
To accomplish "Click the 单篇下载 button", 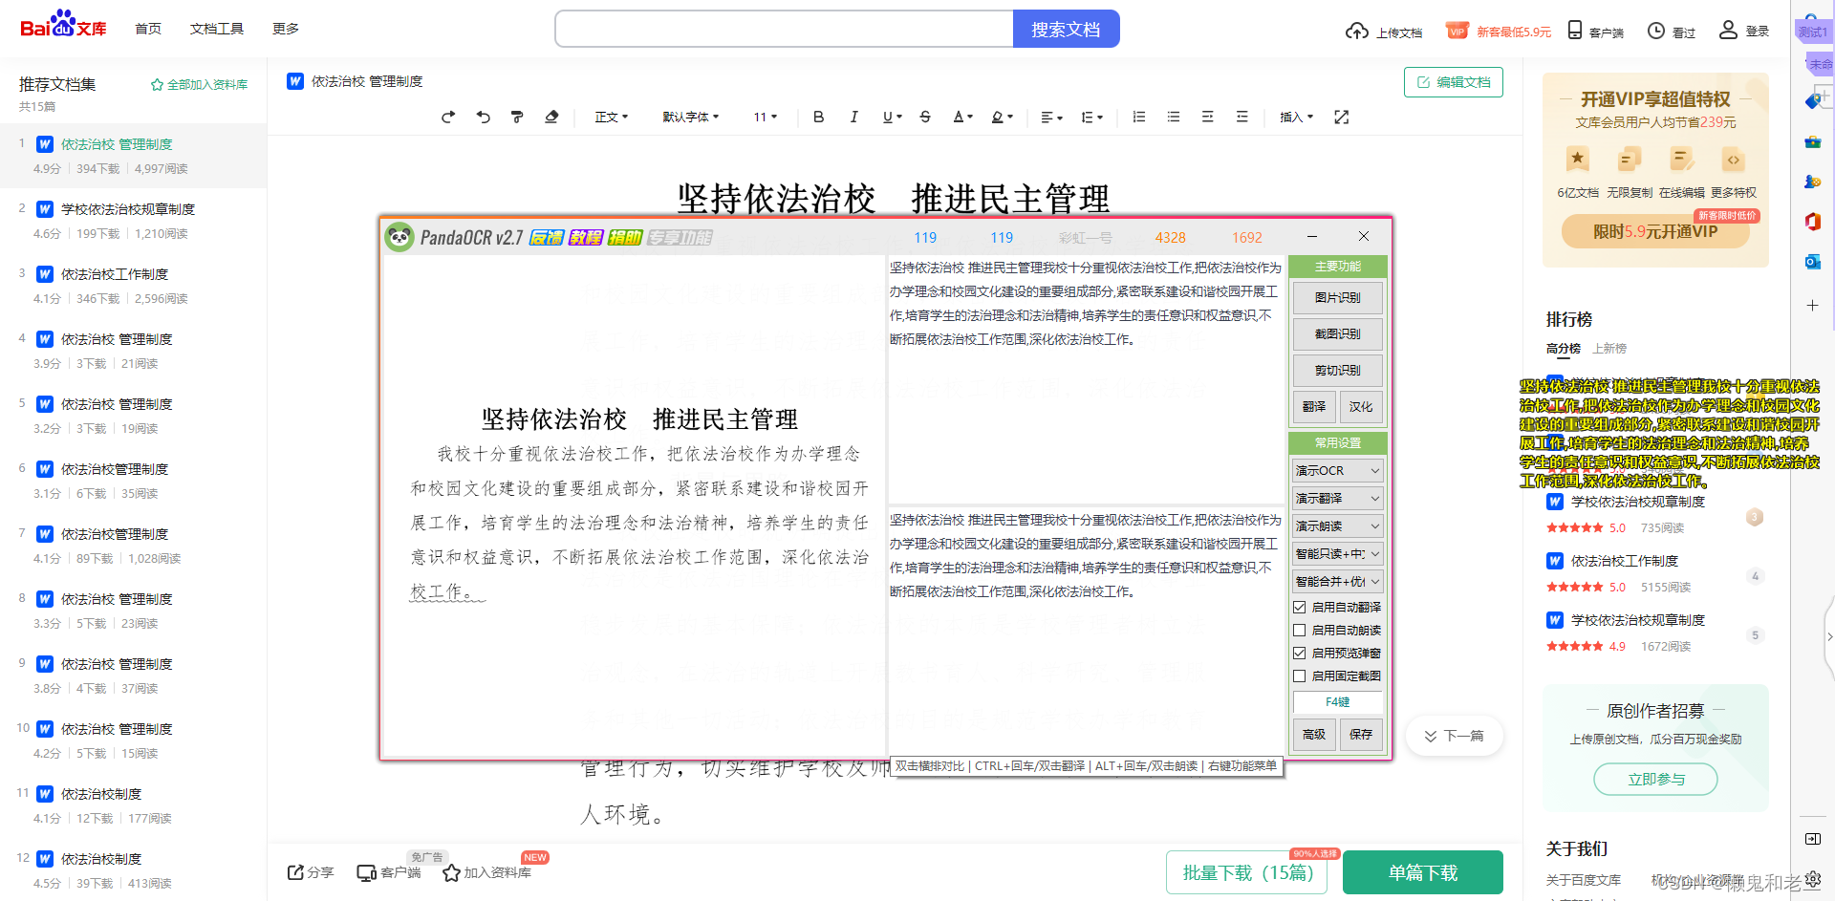I will click(1423, 872).
